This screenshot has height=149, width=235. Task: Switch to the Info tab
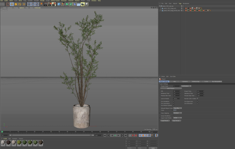pos(175,81)
